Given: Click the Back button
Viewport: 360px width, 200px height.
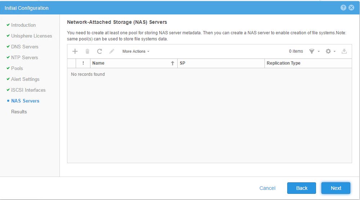Looking at the screenshot, I should (302, 188).
